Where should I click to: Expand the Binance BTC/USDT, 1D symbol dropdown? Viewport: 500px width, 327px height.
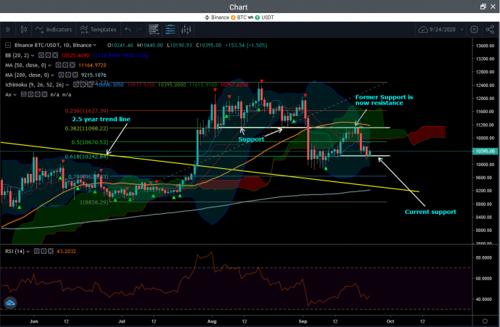(94, 45)
